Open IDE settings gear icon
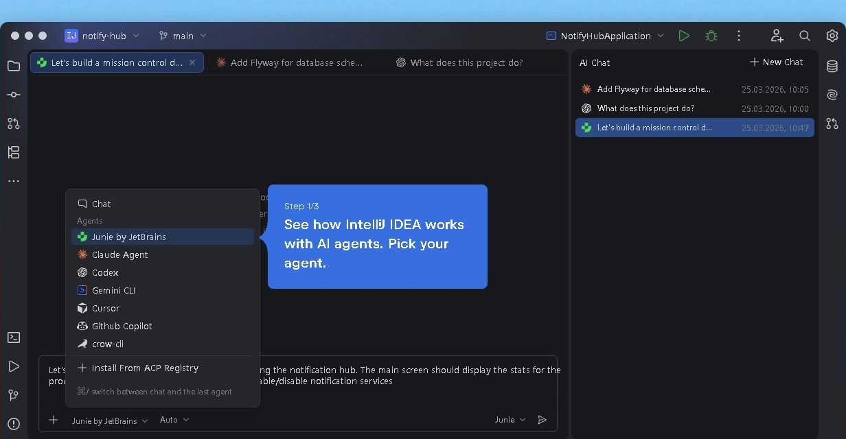This screenshot has width=846, height=439. click(x=832, y=36)
